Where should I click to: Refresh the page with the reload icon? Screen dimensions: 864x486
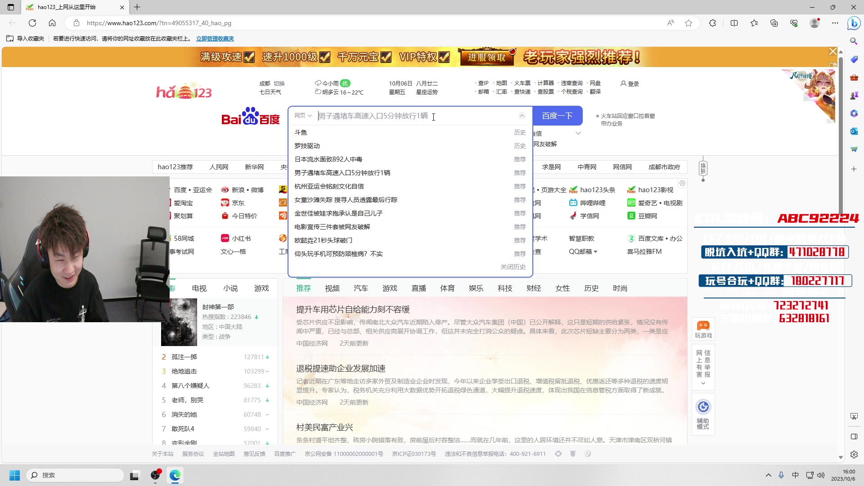pos(32,23)
